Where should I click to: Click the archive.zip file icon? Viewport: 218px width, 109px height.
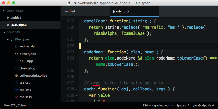click(x=17, y=47)
